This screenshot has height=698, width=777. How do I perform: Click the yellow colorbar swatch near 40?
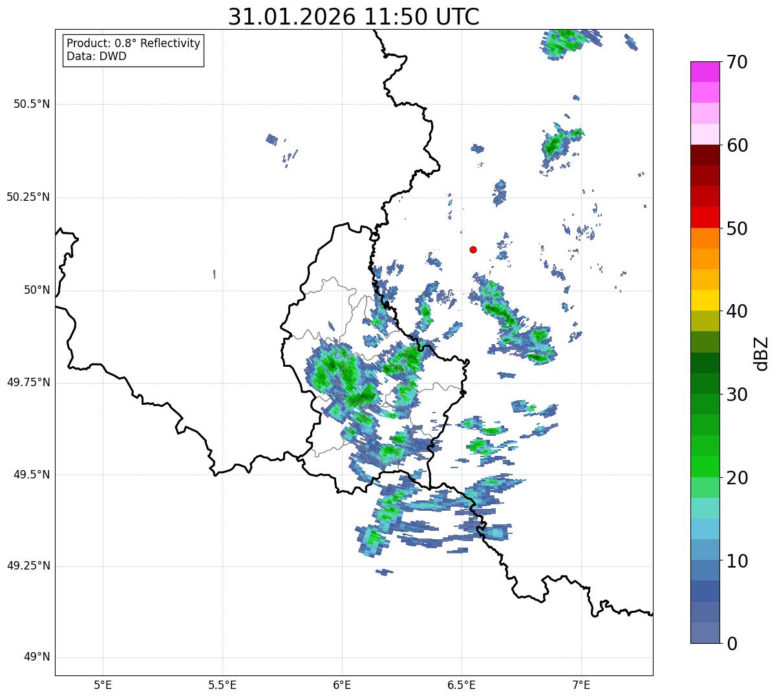[x=705, y=300]
